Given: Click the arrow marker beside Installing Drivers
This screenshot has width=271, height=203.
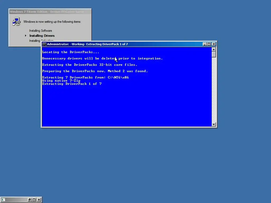Looking at the screenshot, I should pos(26,36).
